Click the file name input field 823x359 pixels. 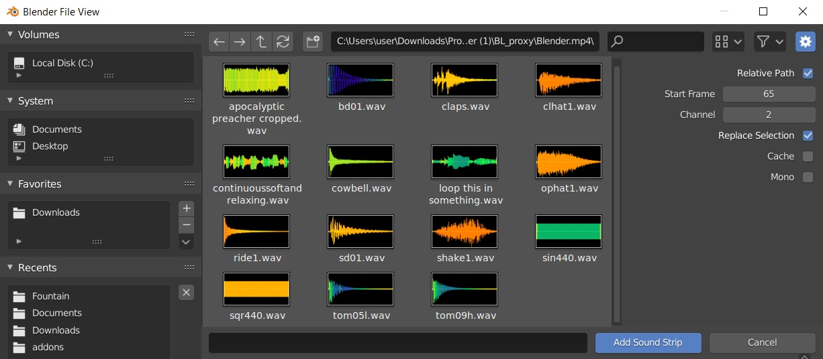(x=398, y=342)
